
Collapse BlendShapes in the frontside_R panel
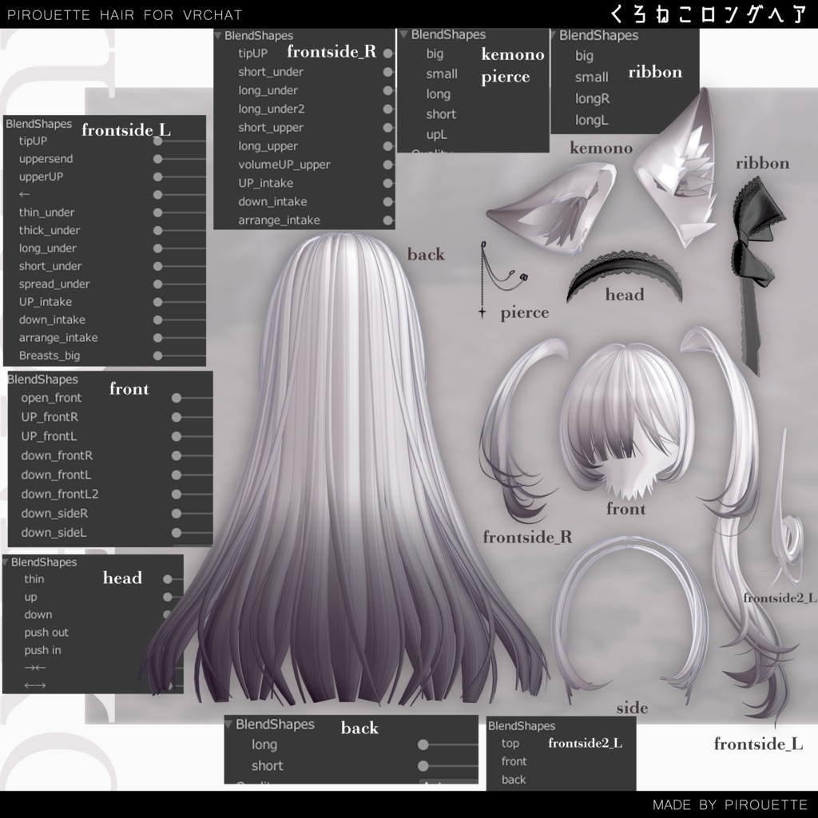pos(218,35)
